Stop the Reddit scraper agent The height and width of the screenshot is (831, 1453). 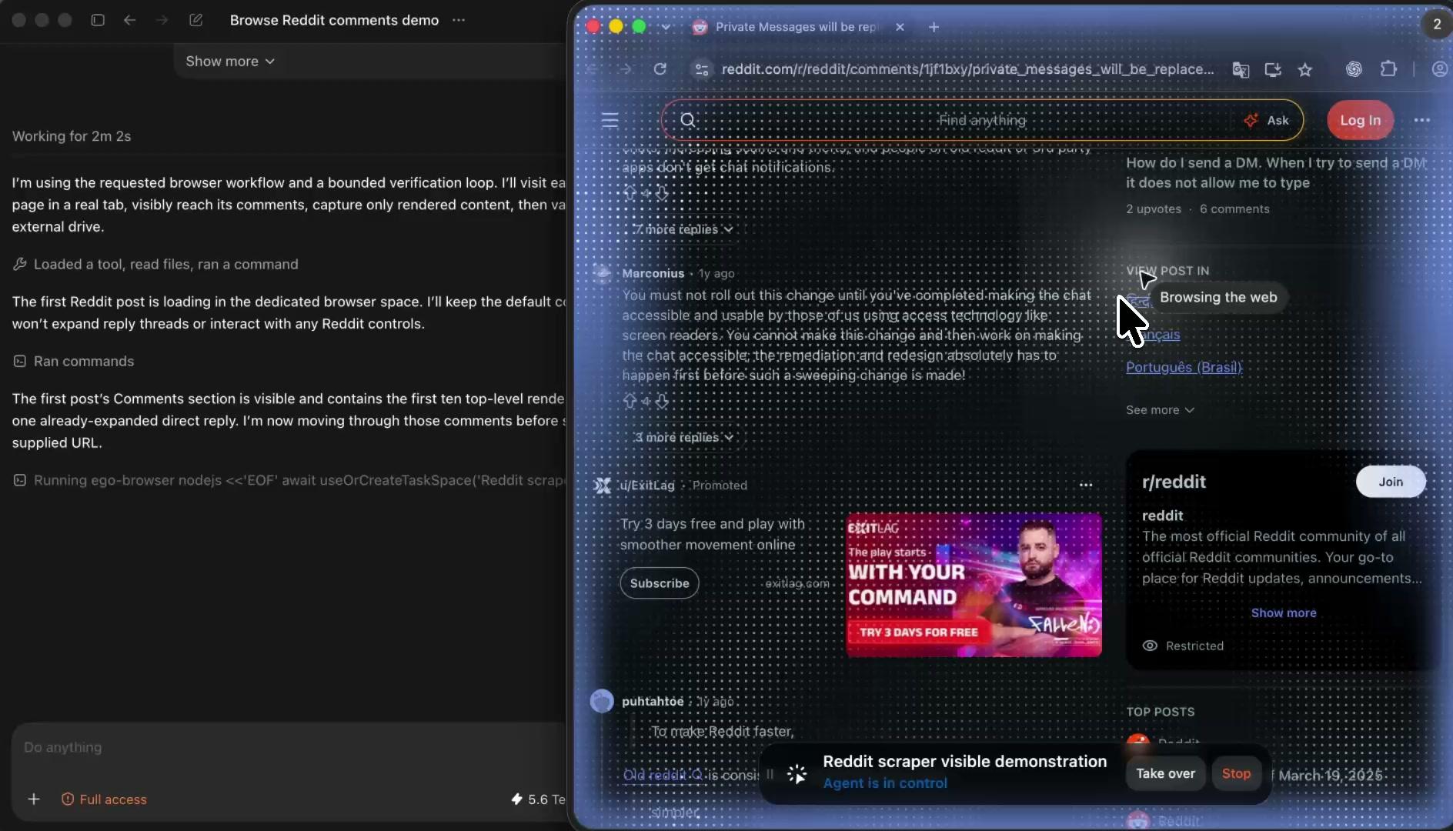pyautogui.click(x=1236, y=773)
